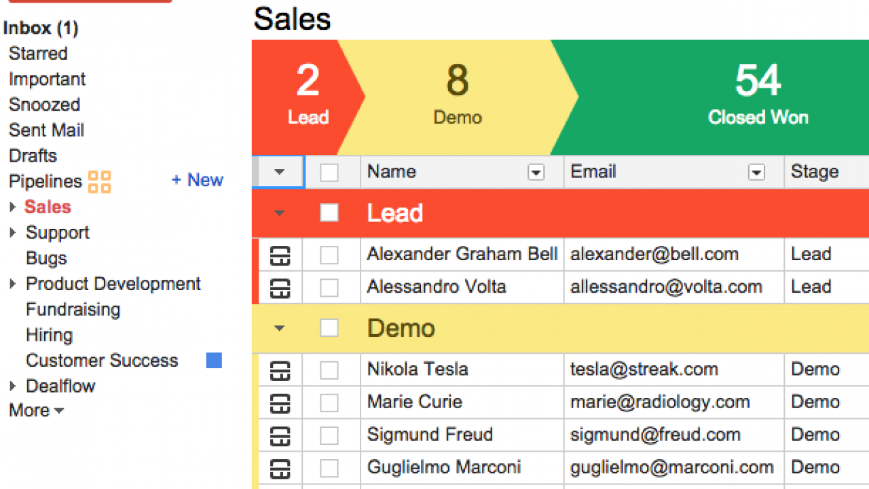The height and width of the screenshot is (489, 869).
Task: Open box icon for Sigmund Freud row
Action: pyautogui.click(x=280, y=435)
